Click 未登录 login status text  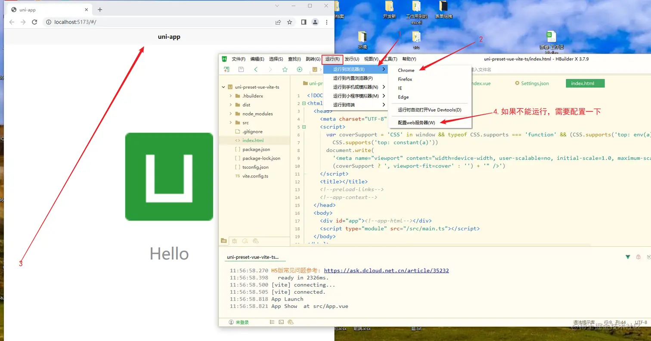tap(242, 322)
